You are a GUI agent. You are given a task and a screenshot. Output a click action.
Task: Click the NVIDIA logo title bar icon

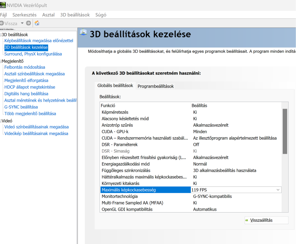pyautogui.click(x=3, y=5)
